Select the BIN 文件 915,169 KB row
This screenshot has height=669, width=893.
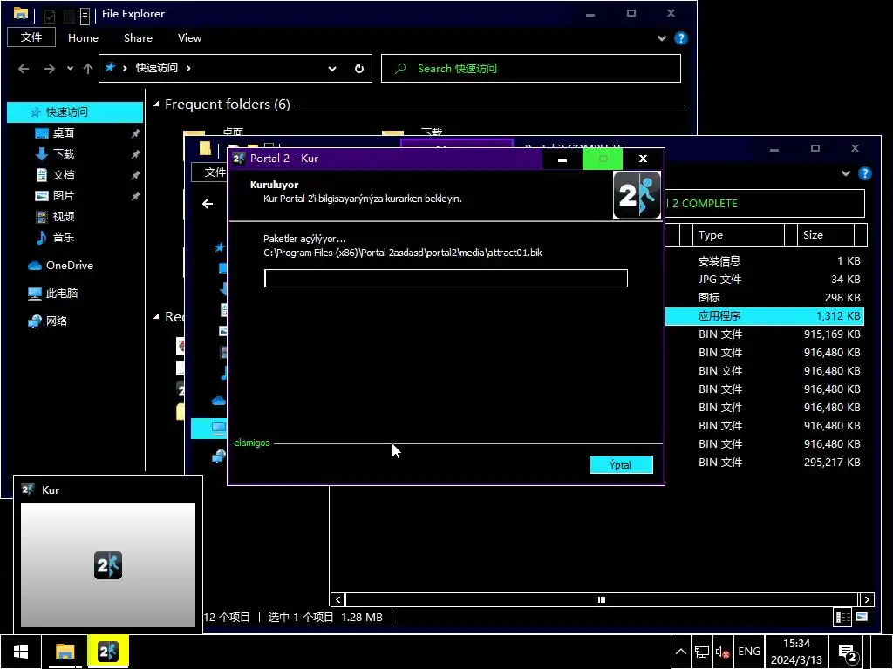pos(764,334)
